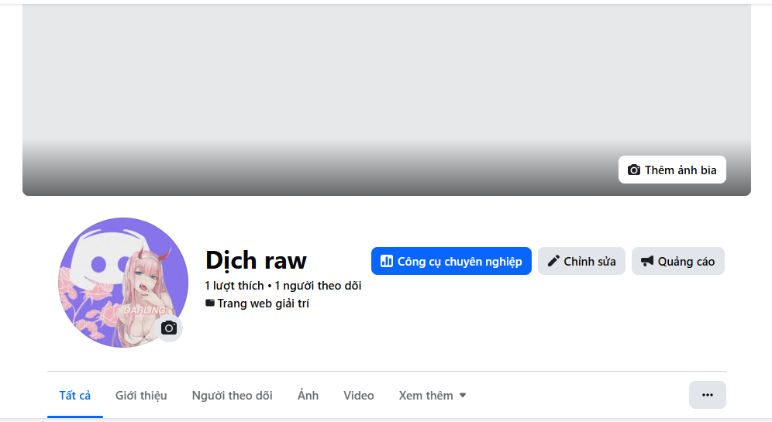Expand the 'Xem thêm' dropdown

pos(433,396)
